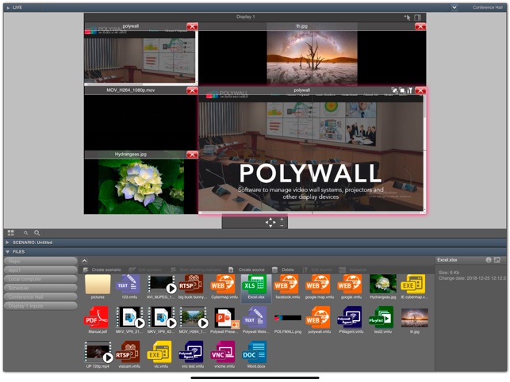Click the small magnifier zoom-out icon
The width and height of the screenshot is (510, 382).
click(25, 233)
